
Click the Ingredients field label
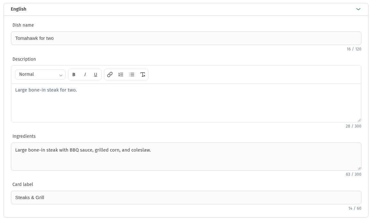point(24,136)
